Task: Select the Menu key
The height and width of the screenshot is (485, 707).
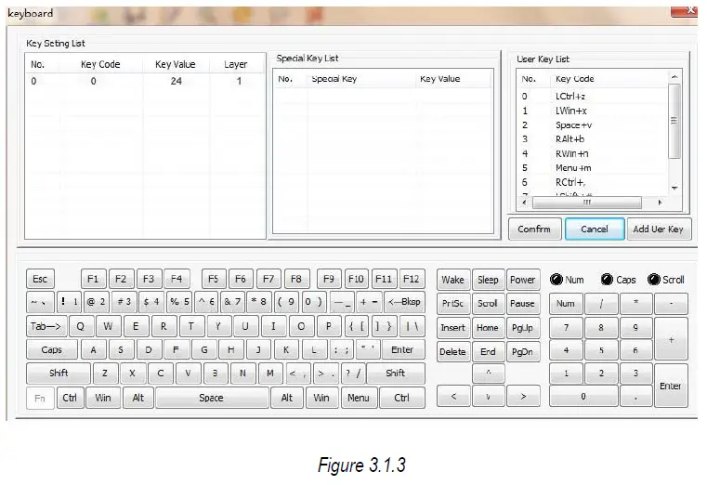Action: tap(359, 398)
